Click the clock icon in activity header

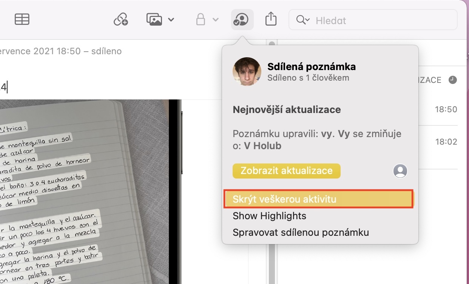(452, 80)
